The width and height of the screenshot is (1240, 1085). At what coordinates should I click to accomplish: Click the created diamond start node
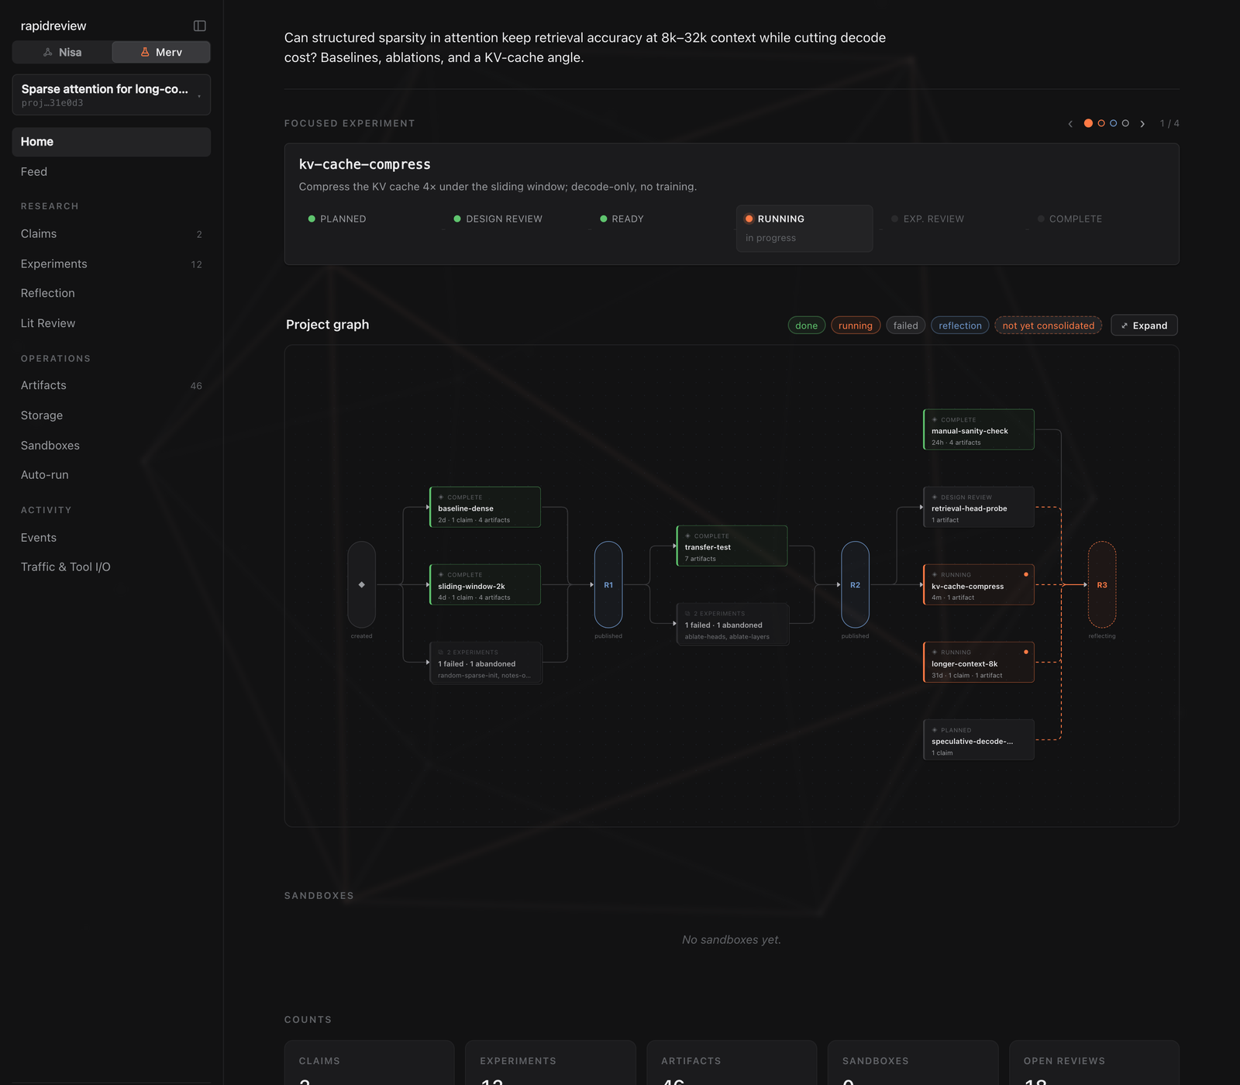[362, 584]
